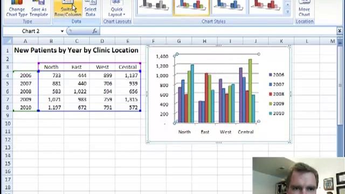Image resolution: width=345 pixels, height=194 pixels.
Task: Click the Central header cell
Action: 128,67
